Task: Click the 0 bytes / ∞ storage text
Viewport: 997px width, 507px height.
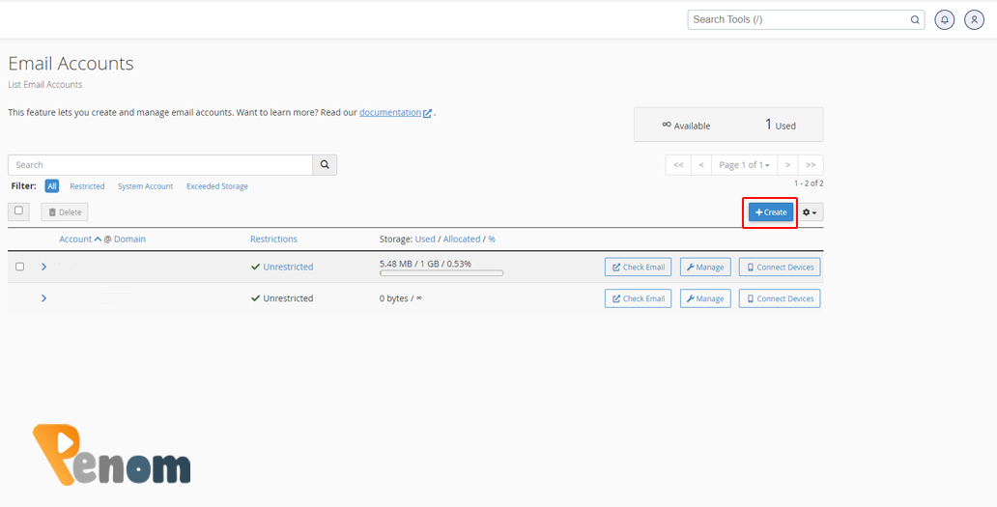Action: click(401, 298)
